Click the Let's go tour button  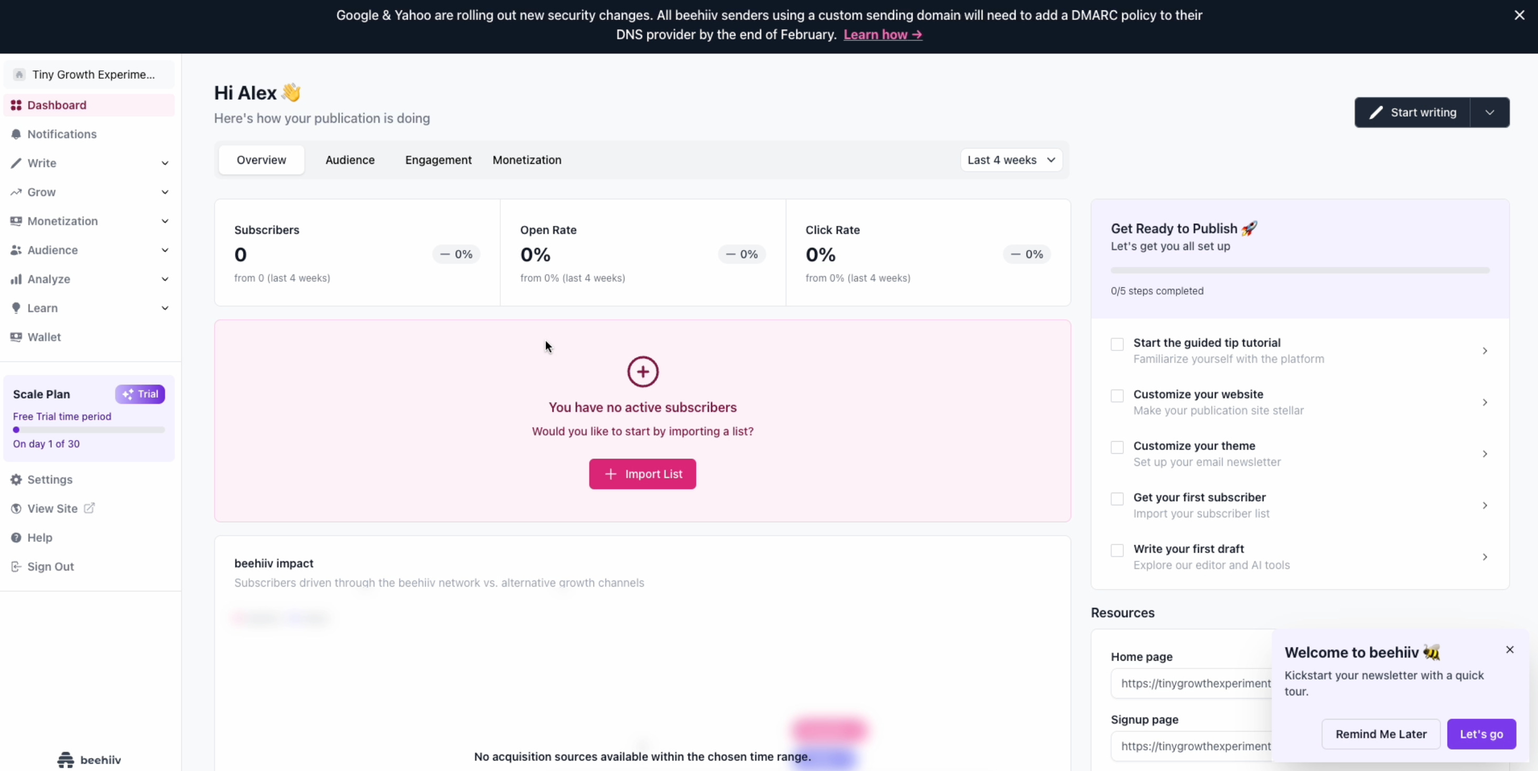coord(1481,734)
